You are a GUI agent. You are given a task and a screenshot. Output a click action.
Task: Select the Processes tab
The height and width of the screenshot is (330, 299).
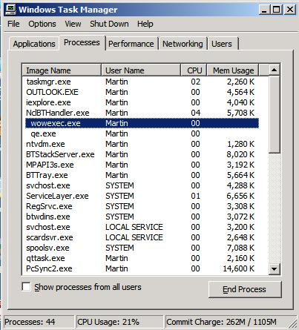(82, 42)
